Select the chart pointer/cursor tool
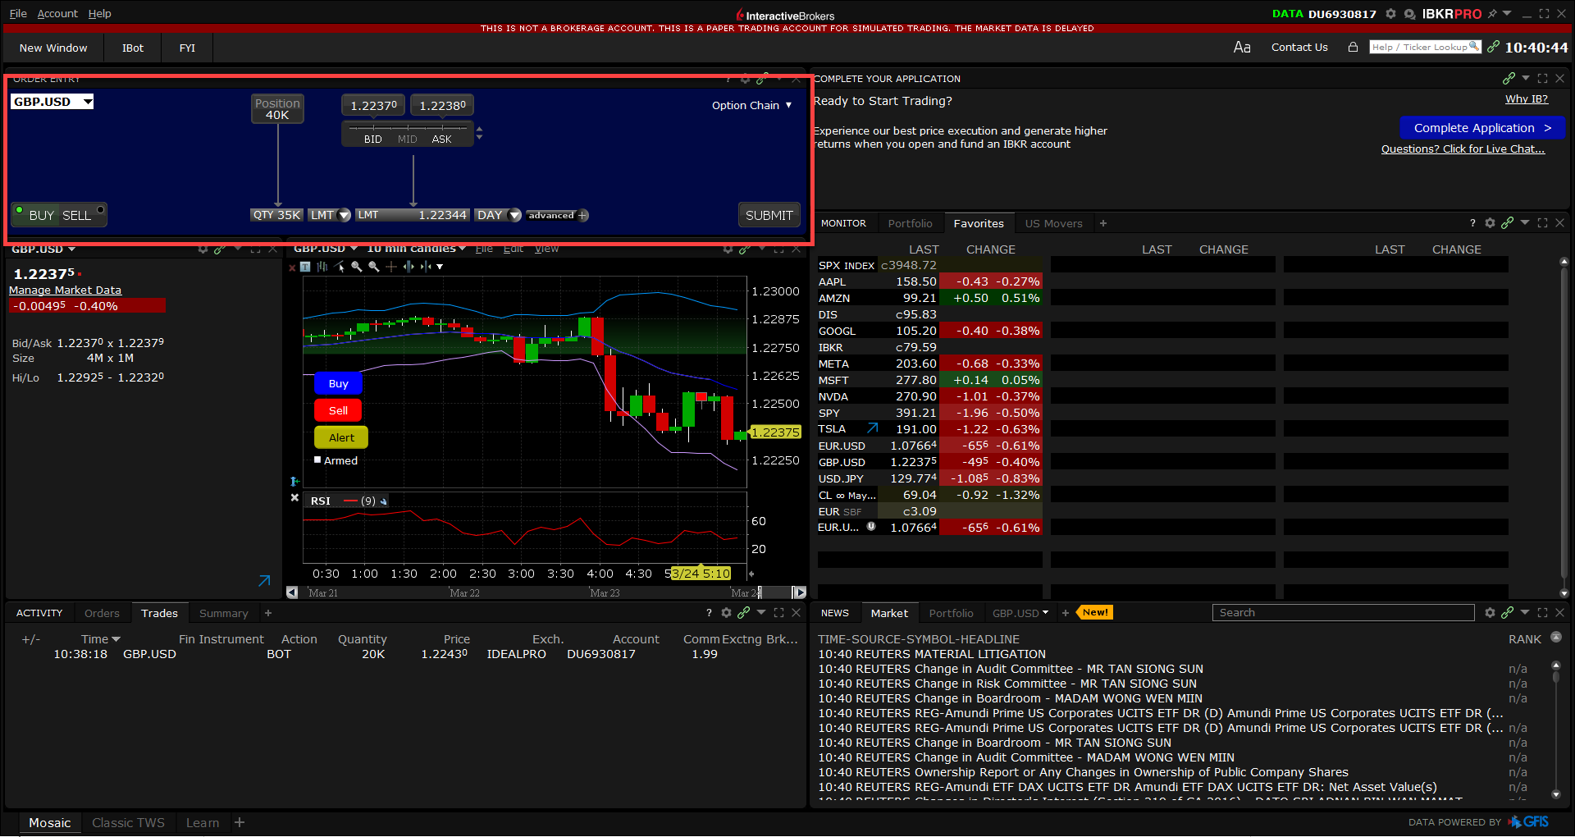Viewport: 1575px width, 837px height. click(340, 267)
